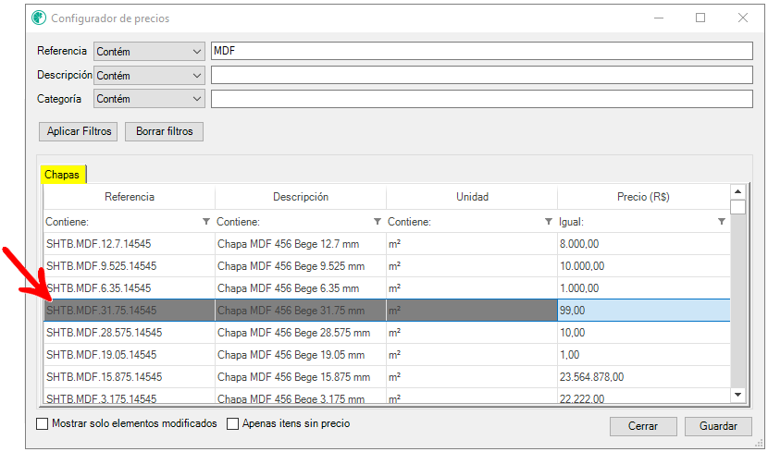Click the Guardar button
The width and height of the screenshot is (768, 452).
(x=718, y=426)
